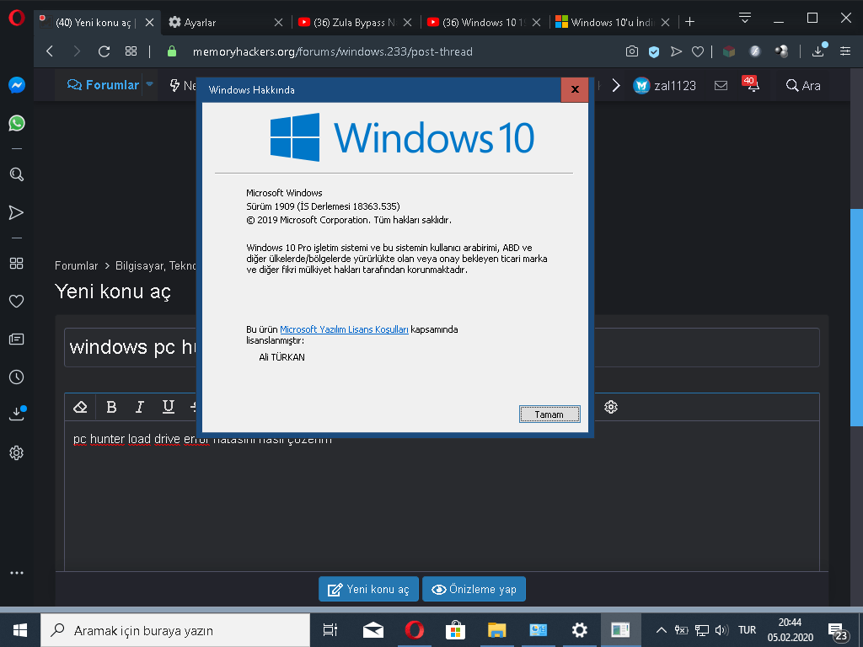This screenshot has width=863, height=647.
Task: Click the message body text area
Action: (x=442, y=495)
